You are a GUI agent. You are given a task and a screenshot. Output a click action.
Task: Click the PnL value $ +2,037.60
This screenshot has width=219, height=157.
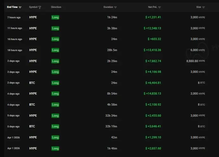click(x=153, y=148)
